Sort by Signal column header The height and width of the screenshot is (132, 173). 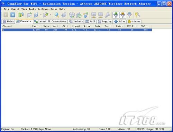click(76, 26)
